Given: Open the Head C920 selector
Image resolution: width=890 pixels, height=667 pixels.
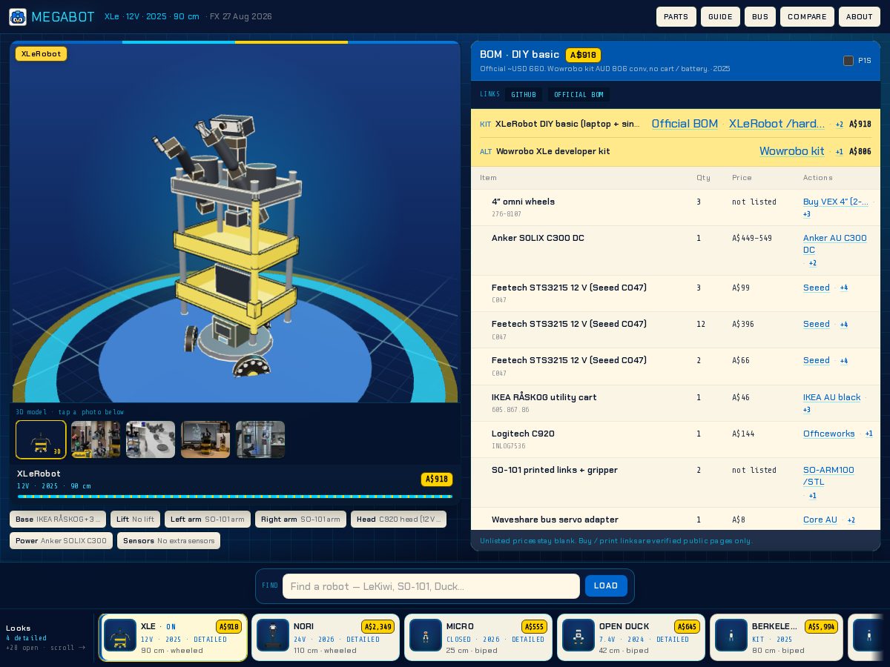Looking at the screenshot, I should [398, 520].
